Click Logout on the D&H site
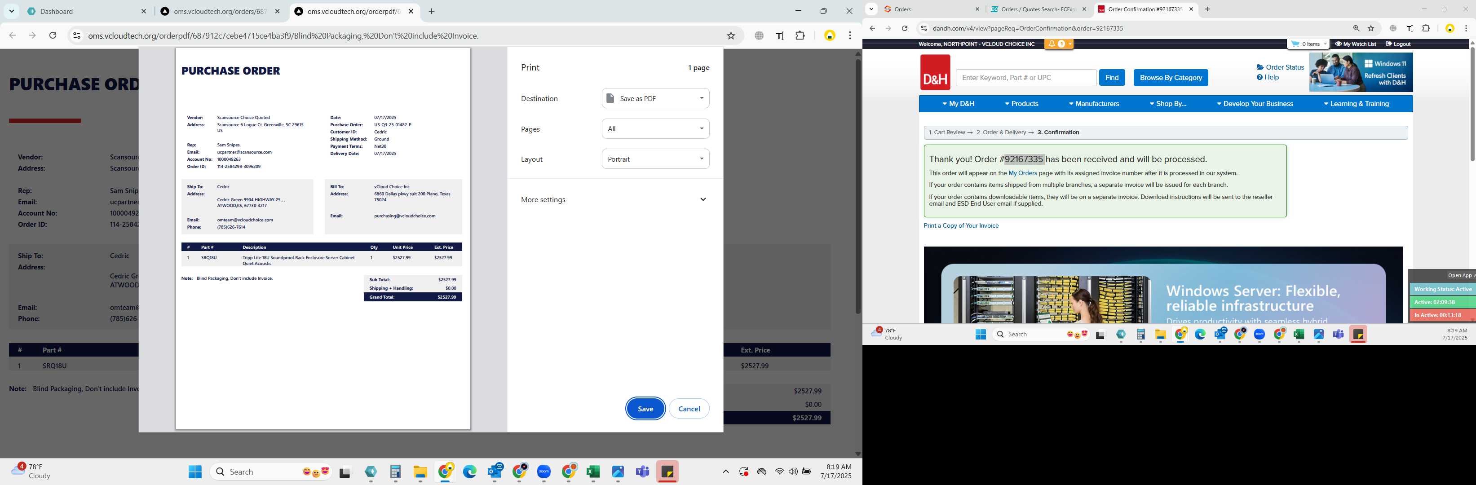This screenshot has height=485, width=1476. 1398,44
